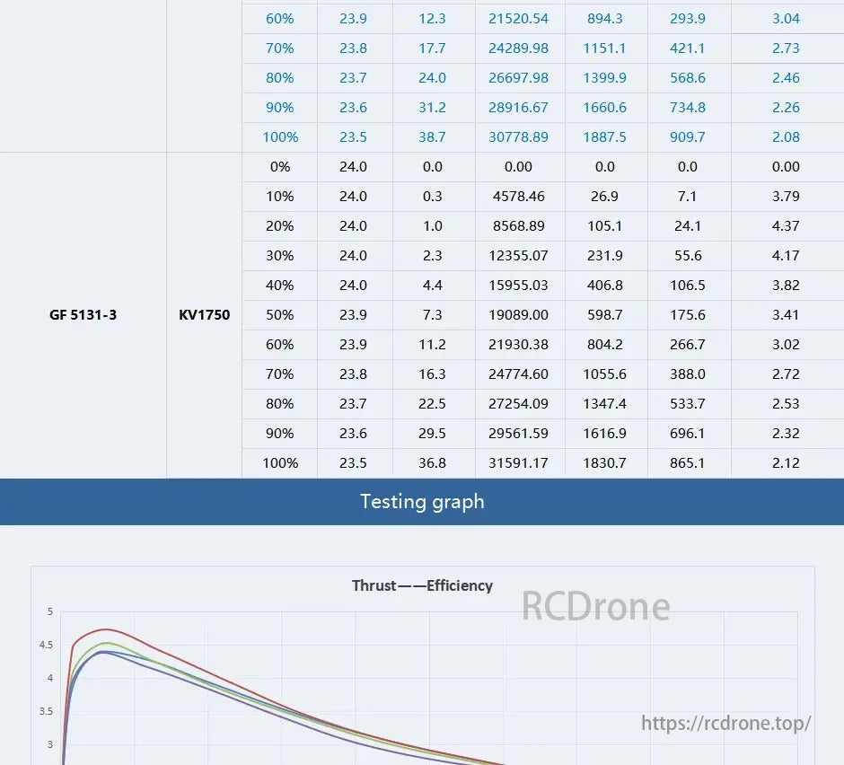844x765 pixels.
Task: Select the power value 31591.17 cell
Action: (x=519, y=463)
